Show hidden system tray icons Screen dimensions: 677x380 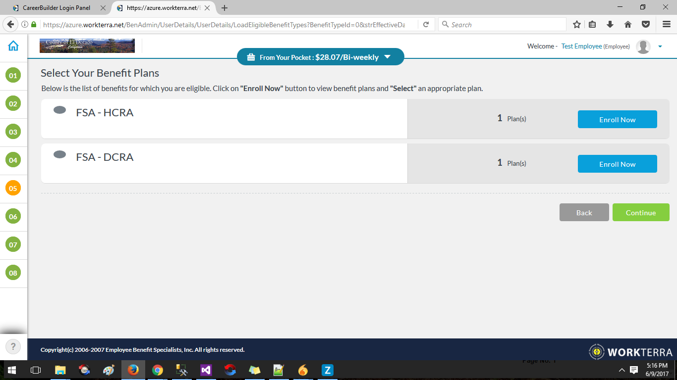click(x=622, y=370)
